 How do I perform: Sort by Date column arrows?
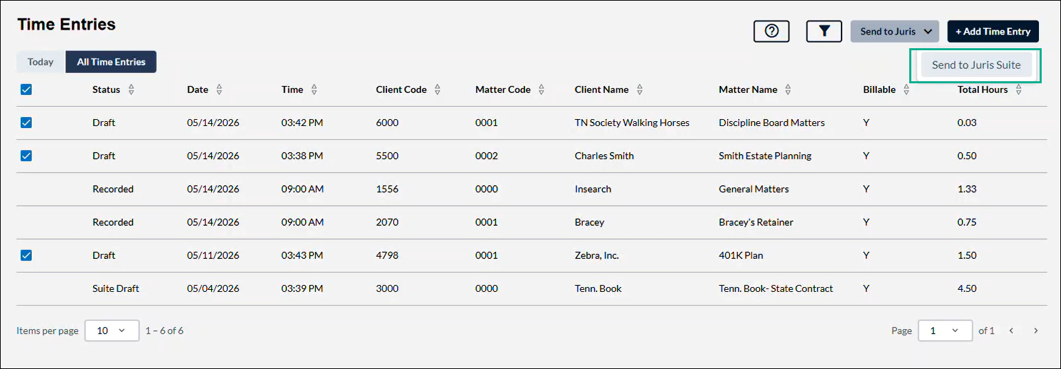pyautogui.click(x=219, y=89)
